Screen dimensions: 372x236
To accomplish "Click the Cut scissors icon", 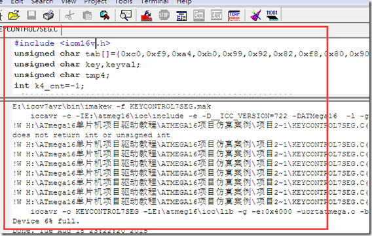I will [69, 16].
